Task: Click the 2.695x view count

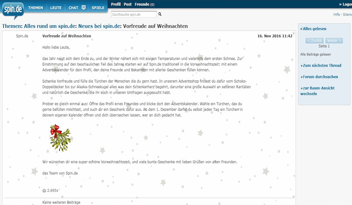Action: pyautogui.click(x=53, y=191)
